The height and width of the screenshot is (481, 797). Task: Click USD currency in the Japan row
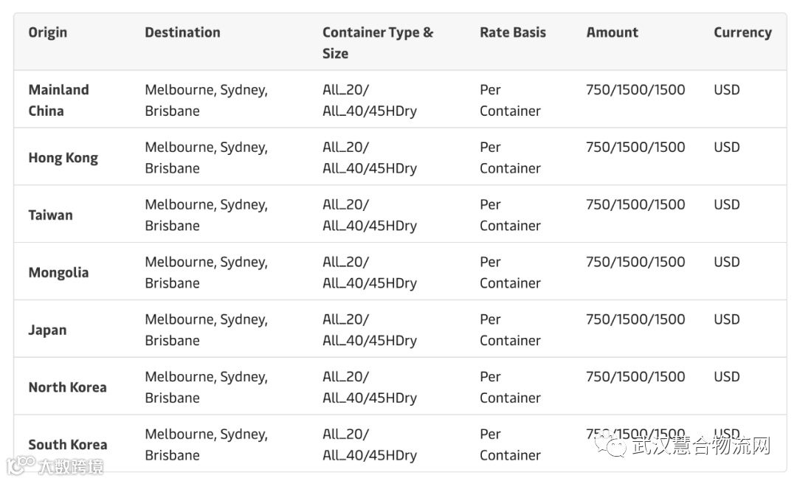726,319
